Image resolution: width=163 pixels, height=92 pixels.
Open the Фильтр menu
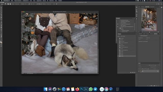click(44, 1)
